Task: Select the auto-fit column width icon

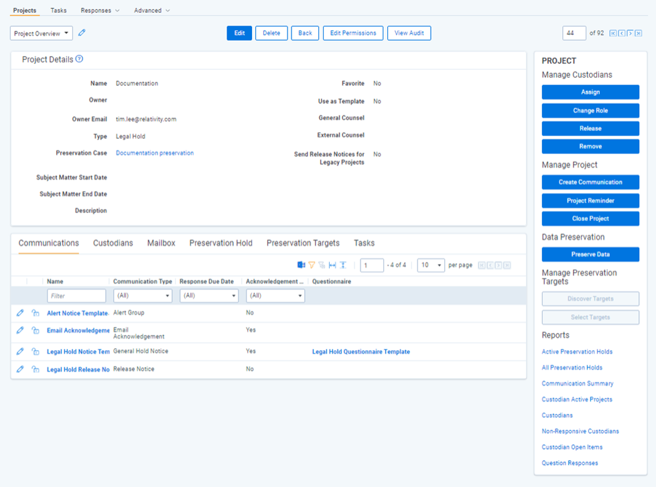Action: 332,265
